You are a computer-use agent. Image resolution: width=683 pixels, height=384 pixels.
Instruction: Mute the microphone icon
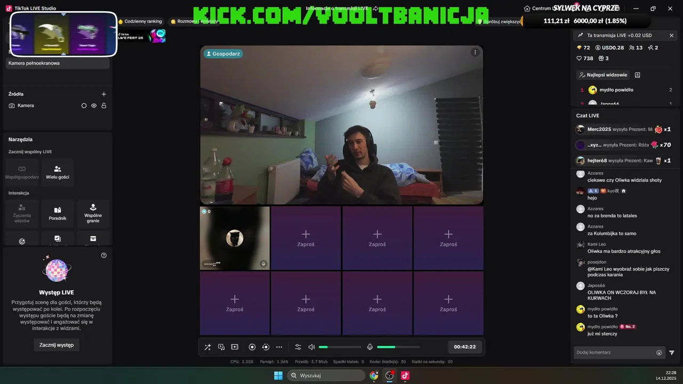point(370,347)
